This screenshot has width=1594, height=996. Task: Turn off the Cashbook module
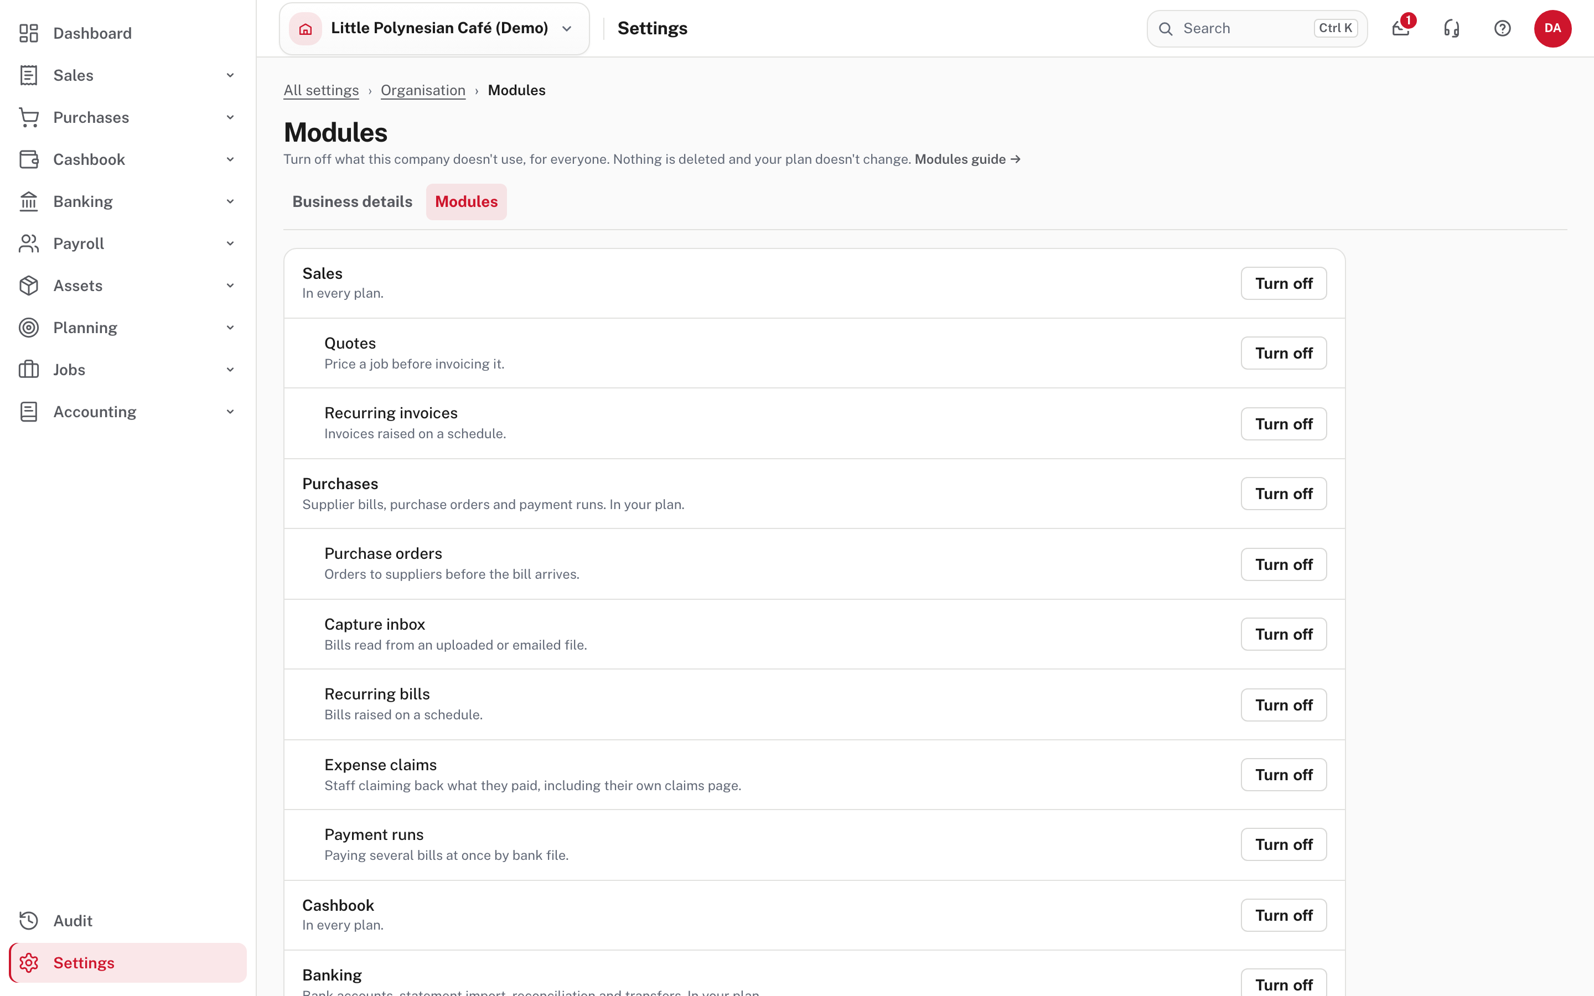tap(1284, 916)
